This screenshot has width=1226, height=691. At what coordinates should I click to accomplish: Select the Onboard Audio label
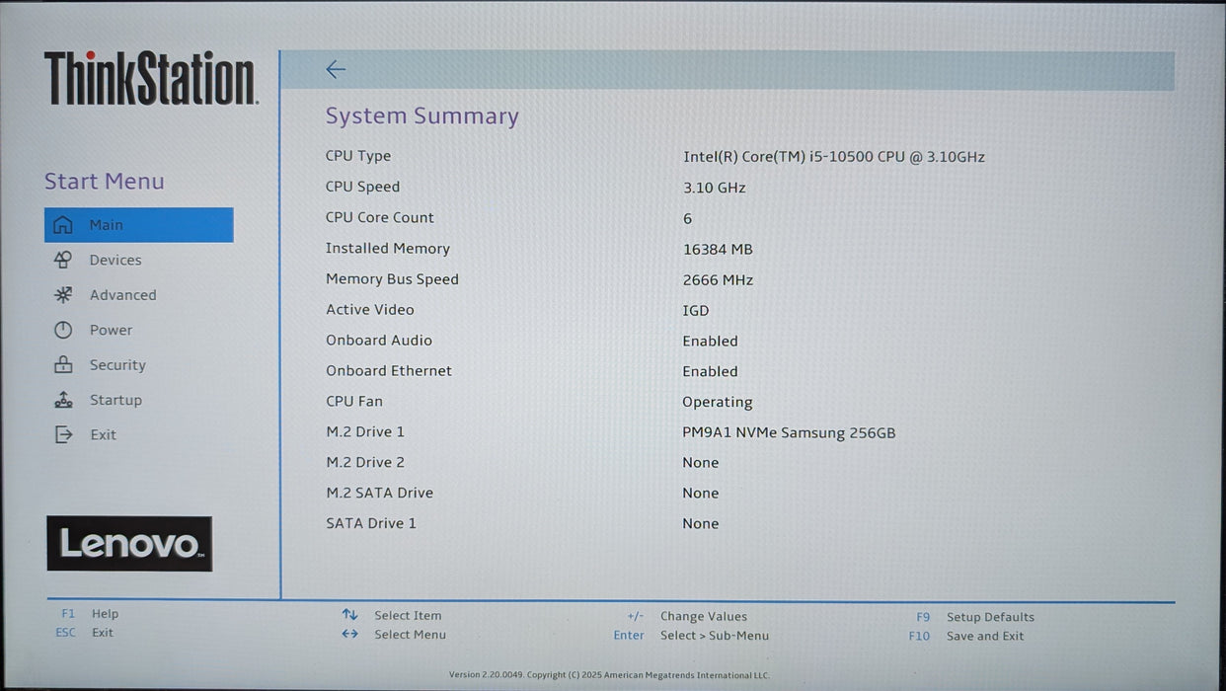tap(379, 341)
